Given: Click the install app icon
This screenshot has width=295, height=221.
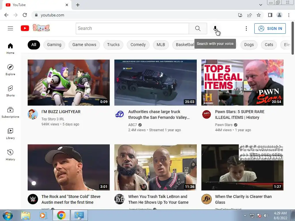Looking at the screenshot, I should pos(240,15).
